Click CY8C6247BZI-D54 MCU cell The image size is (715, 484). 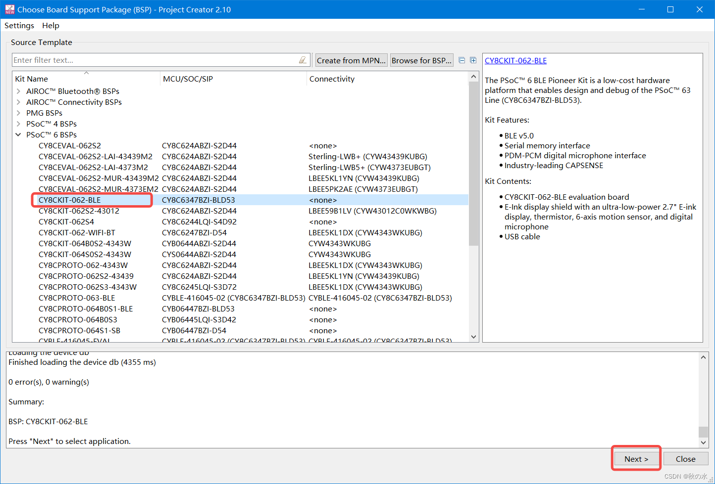(x=194, y=232)
